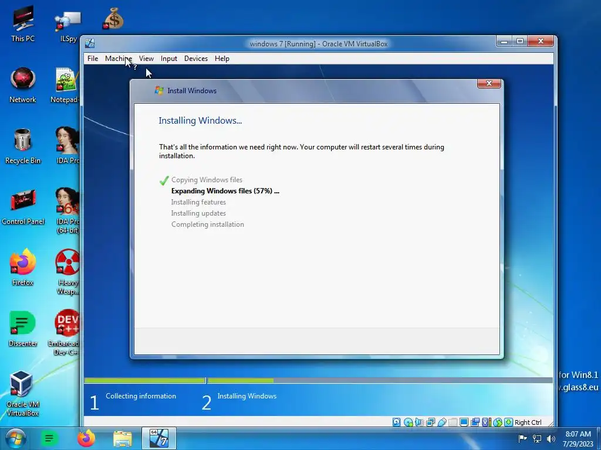Image resolution: width=601 pixels, height=450 pixels.
Task: Open the volume speaker tray icon
Action: (551, 438)
